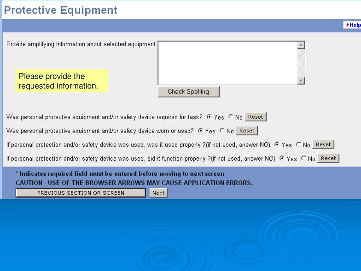The width and height of the screenshot is (361, 271).
Task: Click the text area scroll up arrow
Action: (x=301, y=45)
